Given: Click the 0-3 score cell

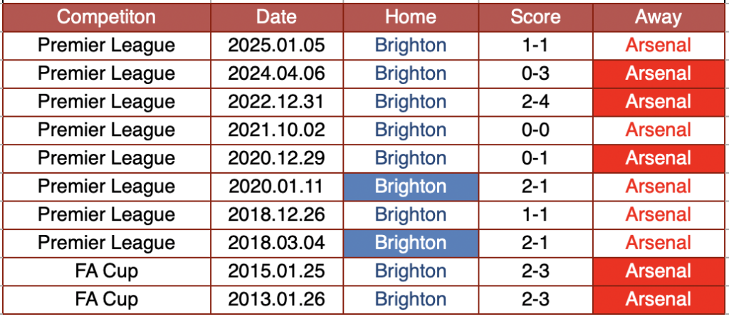Looking at the screenshot, I should (x=535, y=73).
